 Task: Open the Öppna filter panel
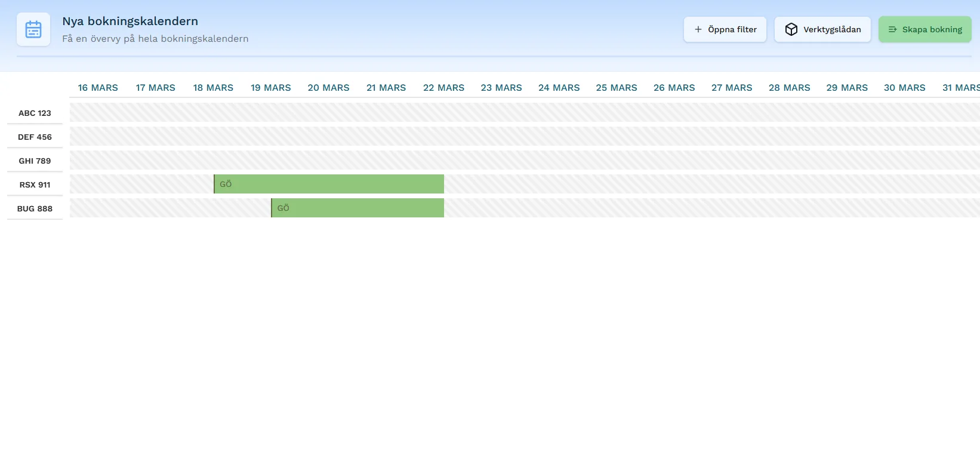(725, 29)
